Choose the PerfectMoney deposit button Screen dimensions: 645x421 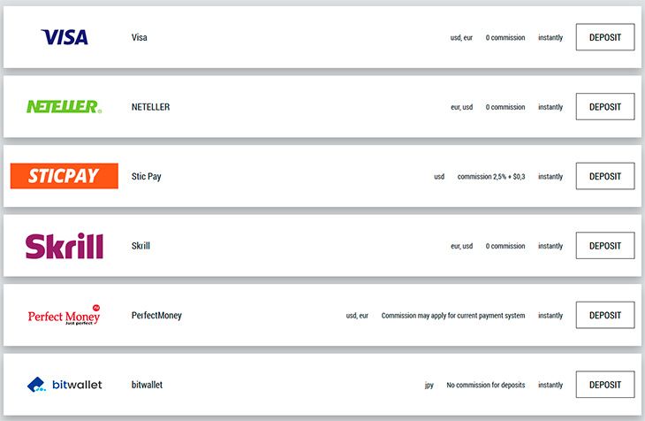(x=605, y=315)
